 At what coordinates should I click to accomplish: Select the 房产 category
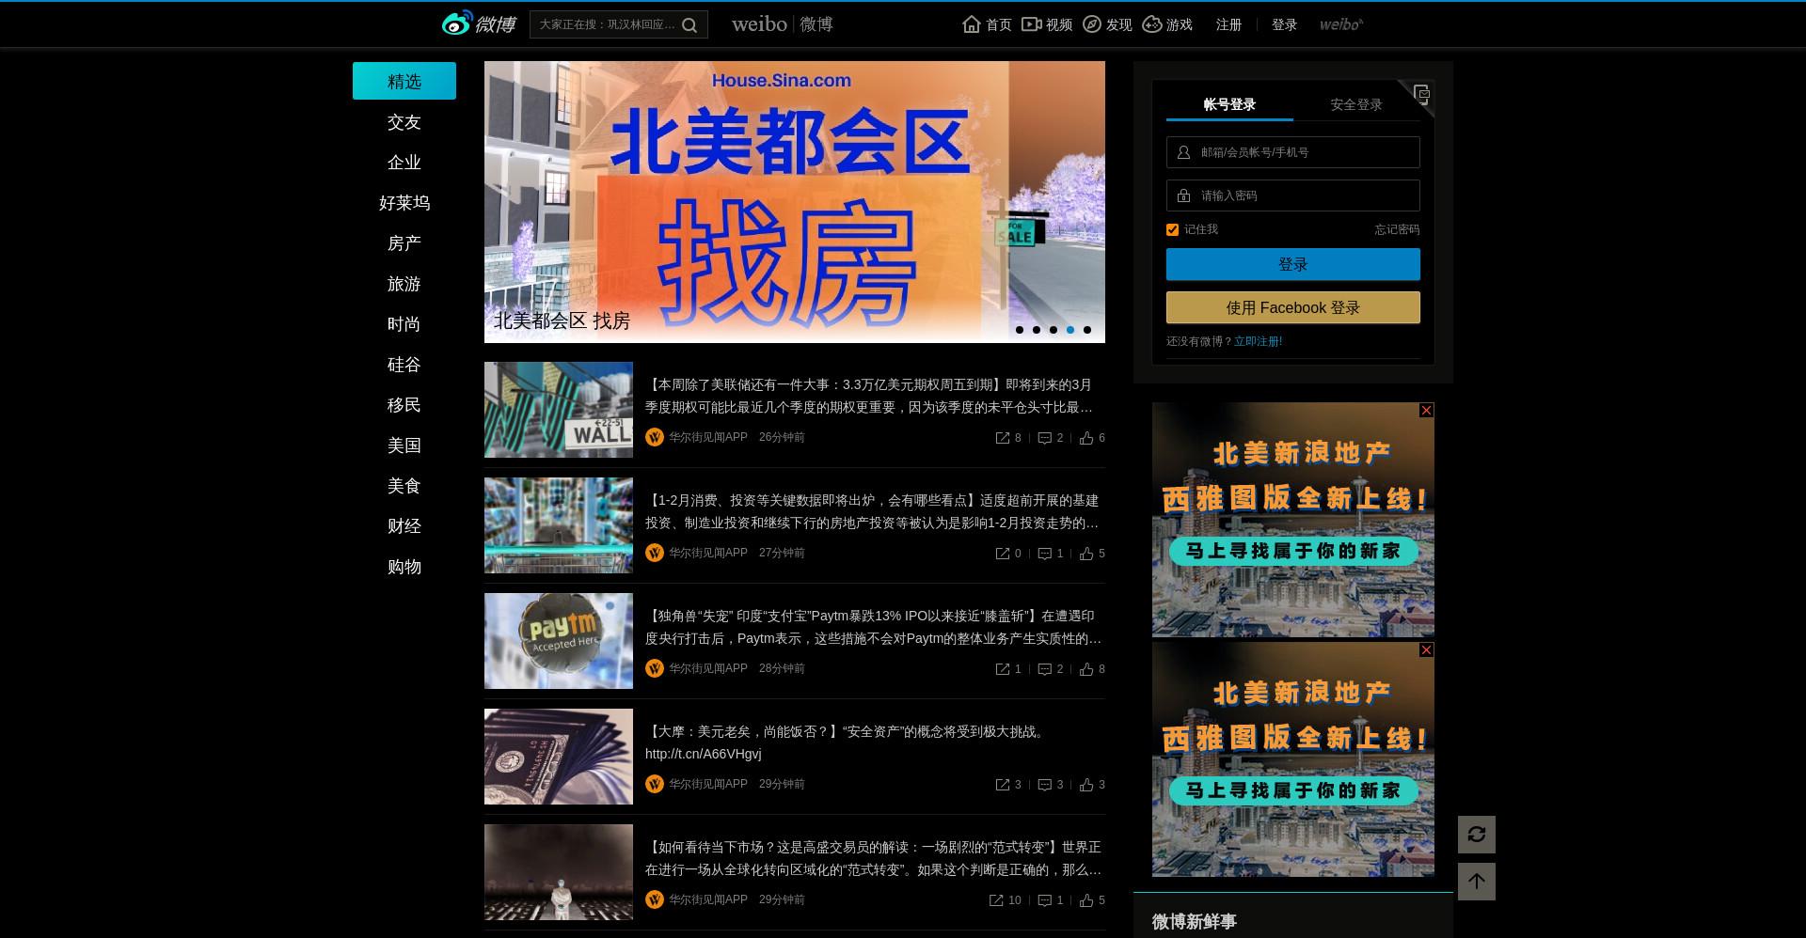pyautogui.click(x=404, y=243)
